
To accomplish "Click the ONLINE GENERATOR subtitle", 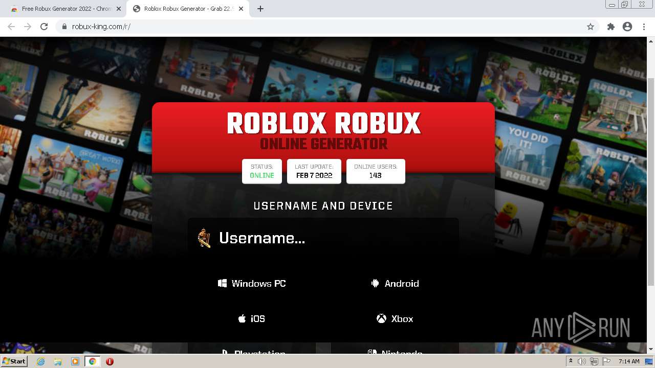I will point(323,144).
